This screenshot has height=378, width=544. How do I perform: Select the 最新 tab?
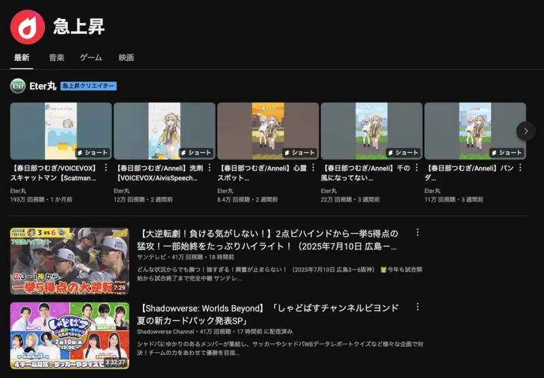[22, 58]
